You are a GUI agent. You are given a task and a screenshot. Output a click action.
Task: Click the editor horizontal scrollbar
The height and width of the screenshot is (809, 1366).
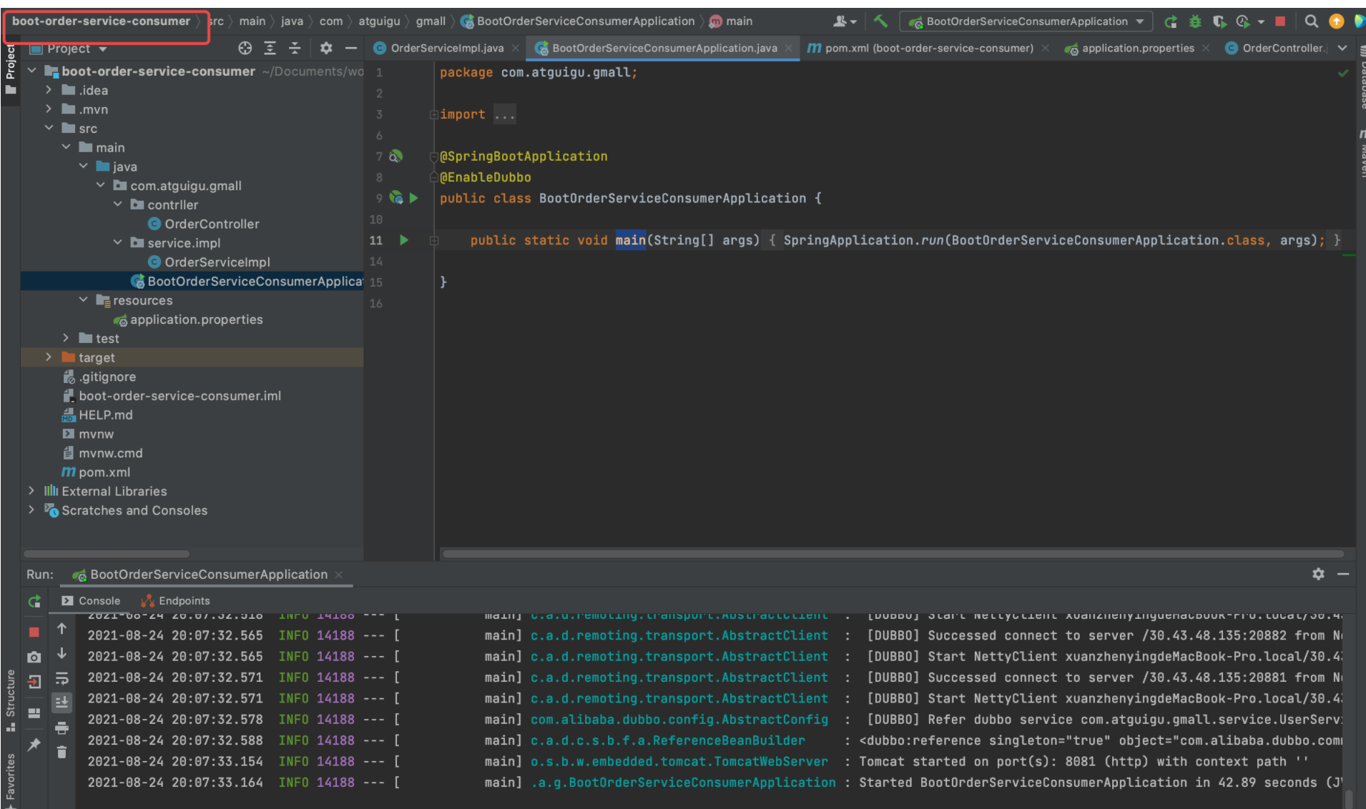893,554
